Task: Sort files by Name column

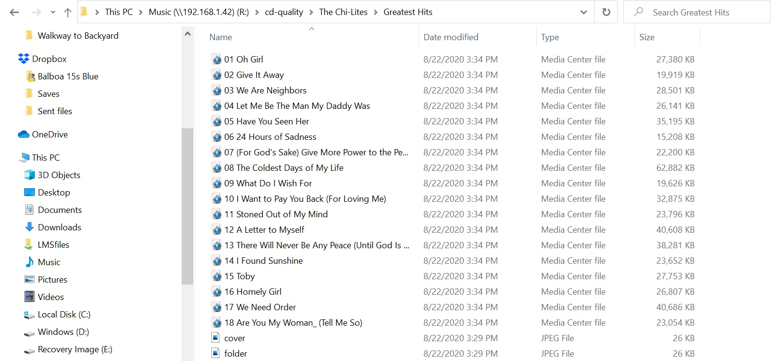Action: pos(220,37)
